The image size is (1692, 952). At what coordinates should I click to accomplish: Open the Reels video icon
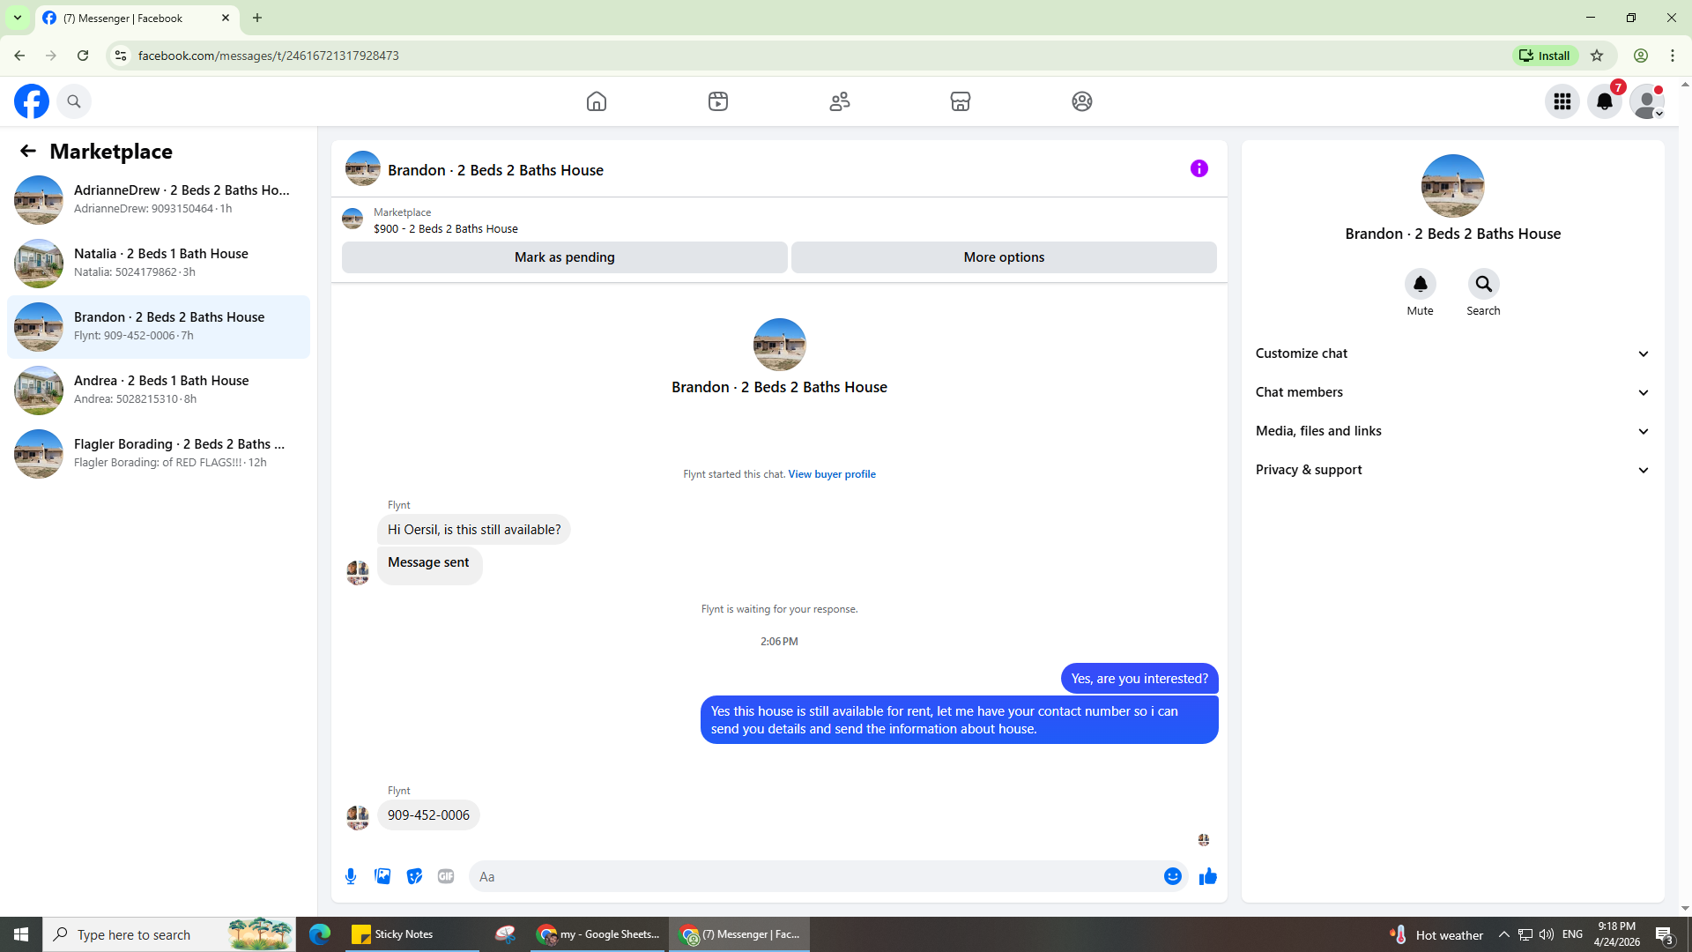pyautogui.click(x=718, y=101)
